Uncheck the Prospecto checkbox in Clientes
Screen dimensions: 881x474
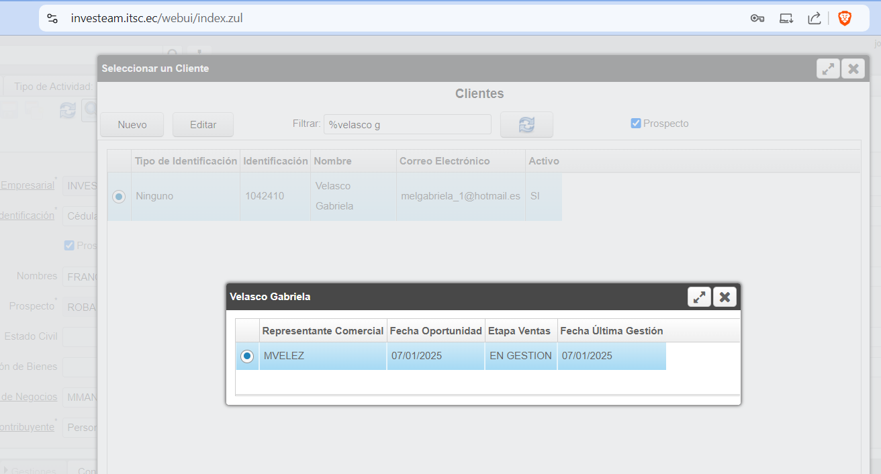tap(636, 124)
